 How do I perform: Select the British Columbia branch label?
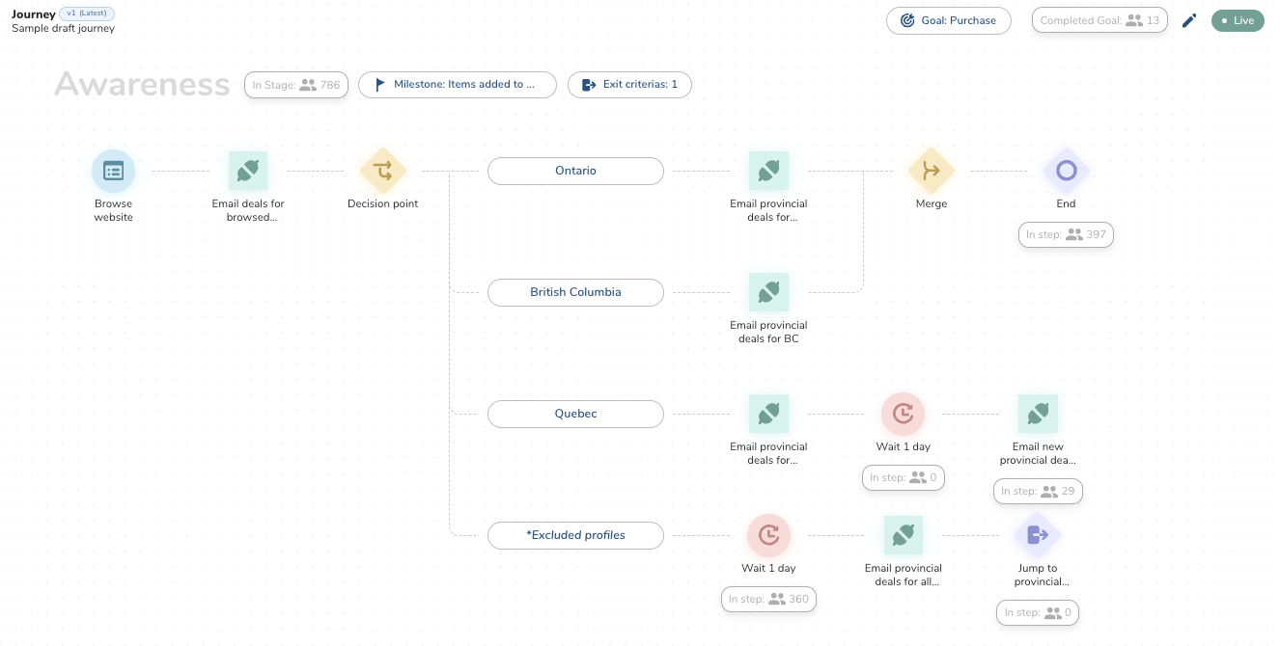575,292
